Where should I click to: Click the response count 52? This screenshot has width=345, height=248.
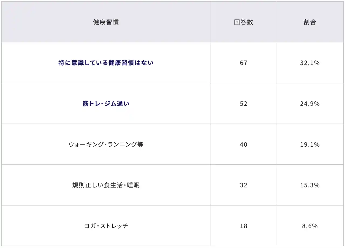[x=243, y=104]
